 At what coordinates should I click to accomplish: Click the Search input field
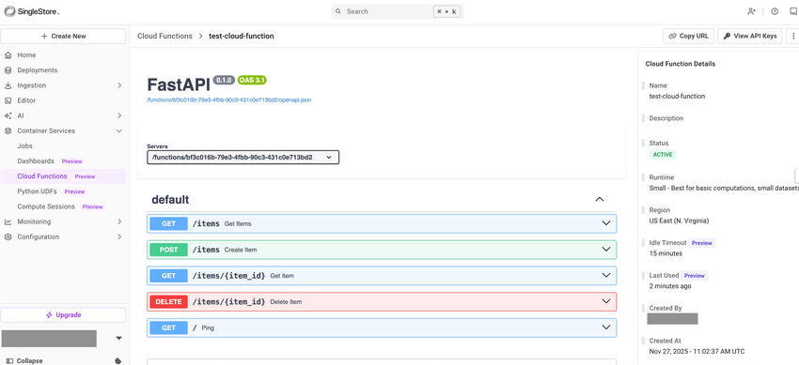[x=398, y=11]
